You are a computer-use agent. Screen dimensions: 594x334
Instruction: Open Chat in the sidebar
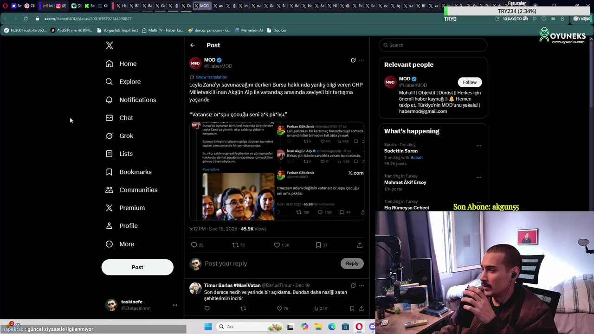(119, 118)
